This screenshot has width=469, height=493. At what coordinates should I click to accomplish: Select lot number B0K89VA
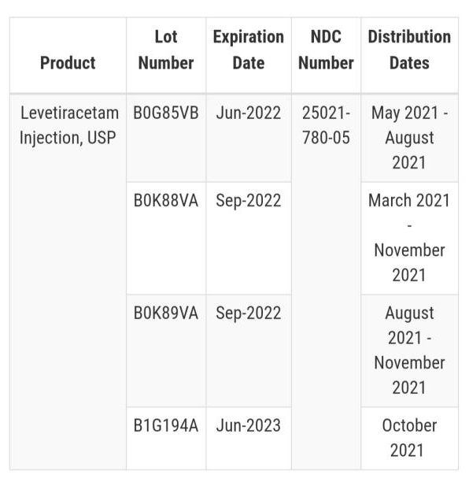[166, 313]
